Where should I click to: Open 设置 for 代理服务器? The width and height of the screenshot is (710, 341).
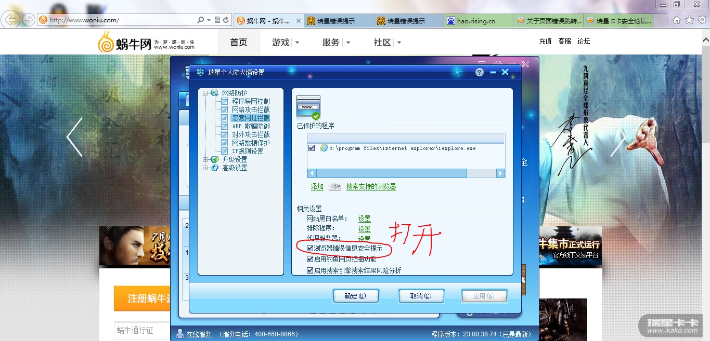(x=364, y=239)
